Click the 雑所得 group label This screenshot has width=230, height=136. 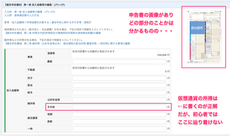point(31,103)
